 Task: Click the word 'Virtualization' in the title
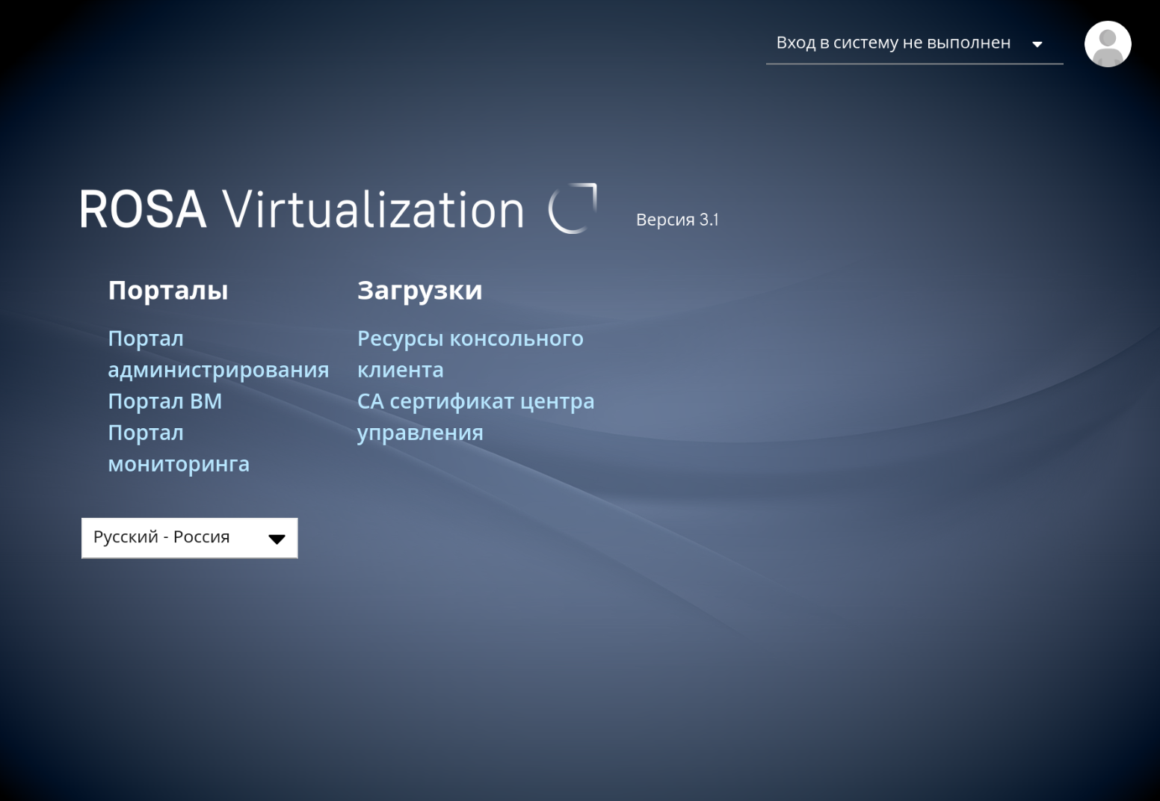374,209
